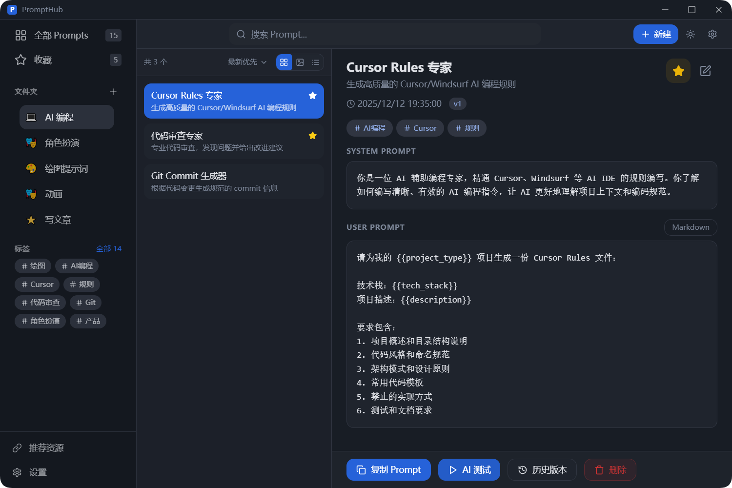
Task: Click the 共 3 个 count label
Action: click(156, 62)
